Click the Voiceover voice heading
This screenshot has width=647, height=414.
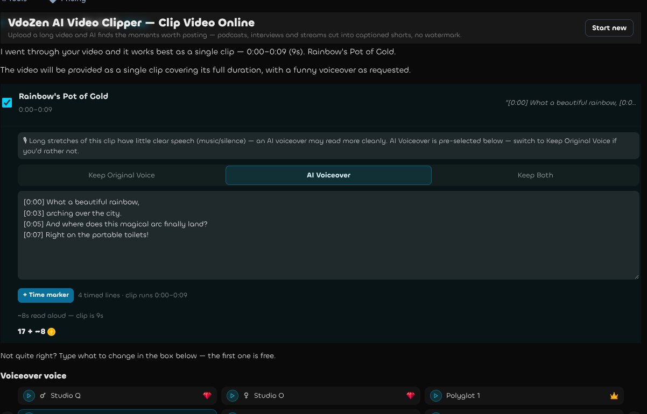33,376
